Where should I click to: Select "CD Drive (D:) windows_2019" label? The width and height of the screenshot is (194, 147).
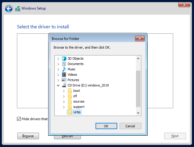88,85
